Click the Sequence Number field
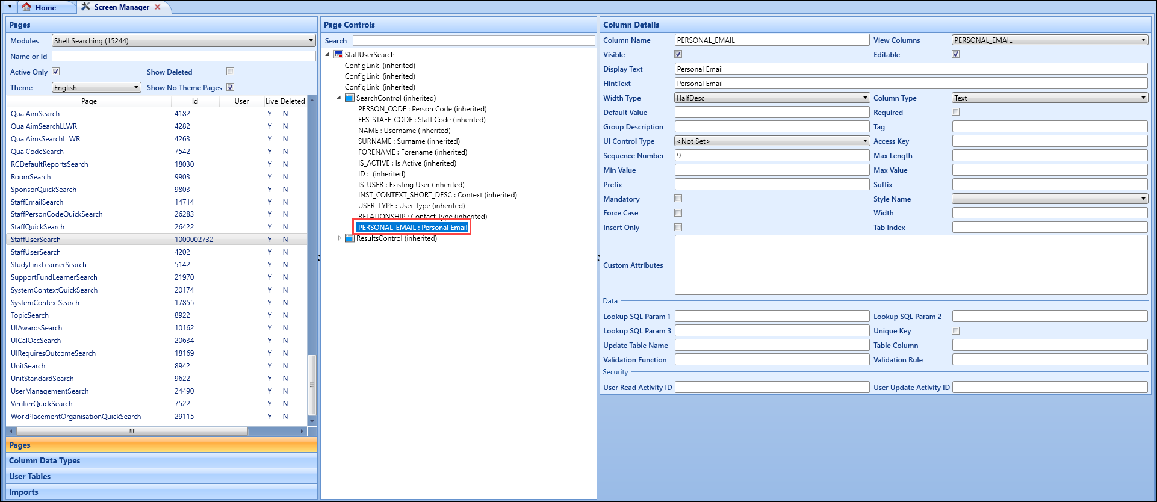This screenshot has height=502, width=1157. click(772, 155)
